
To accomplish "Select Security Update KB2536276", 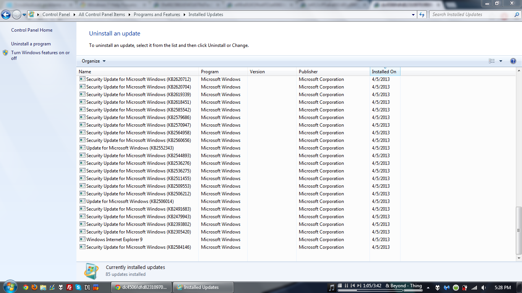I will (x=239, y=163).
